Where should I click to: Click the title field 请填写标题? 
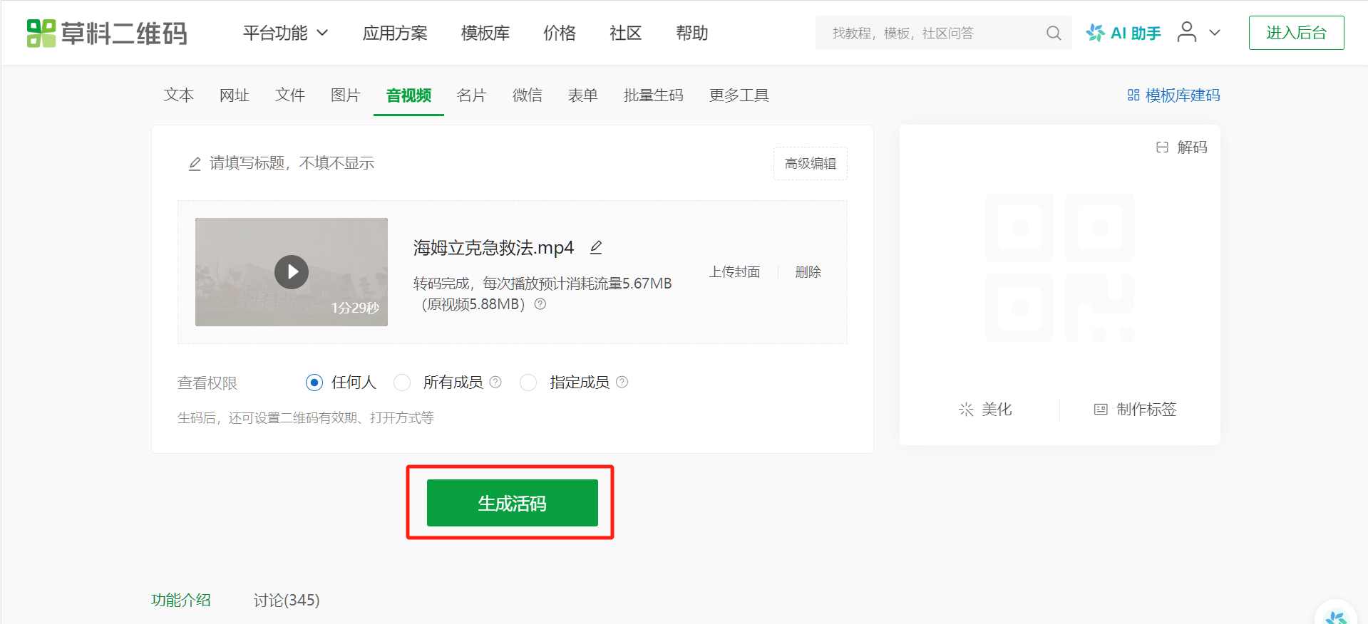(x=292, y=163)
